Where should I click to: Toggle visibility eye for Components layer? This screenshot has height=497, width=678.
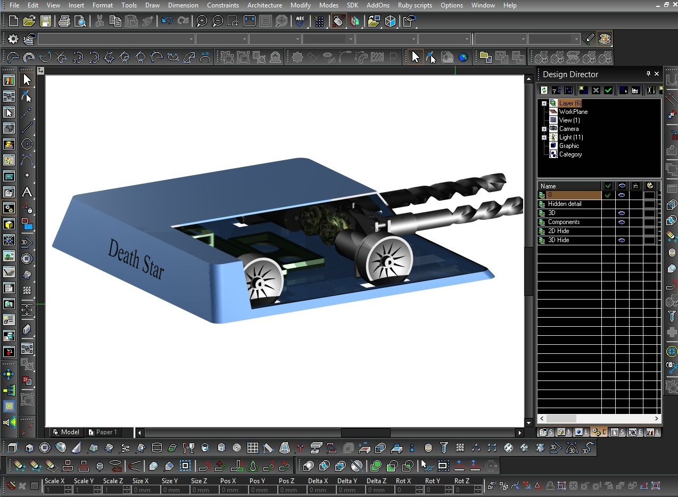(622, 222)
